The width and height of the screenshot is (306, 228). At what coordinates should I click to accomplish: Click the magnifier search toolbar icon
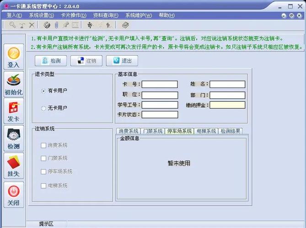(12, 25)
